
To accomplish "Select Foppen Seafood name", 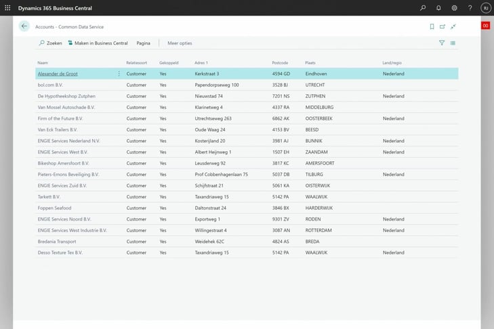I will point(54,208).
